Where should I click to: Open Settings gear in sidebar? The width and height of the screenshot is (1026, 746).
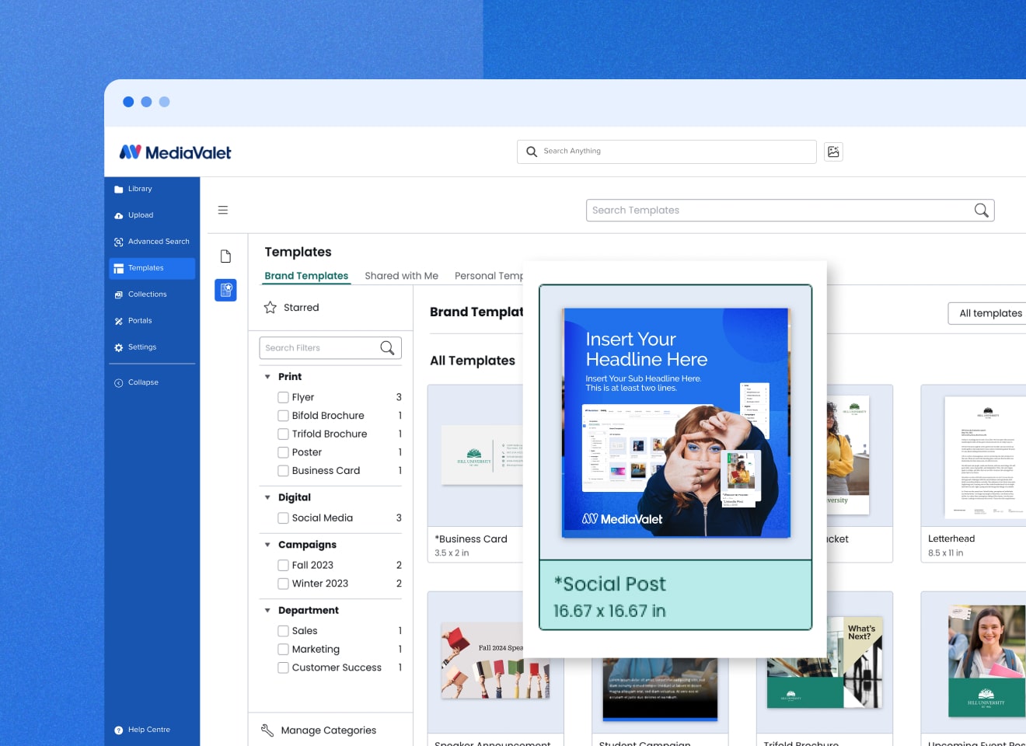(119, 347)
